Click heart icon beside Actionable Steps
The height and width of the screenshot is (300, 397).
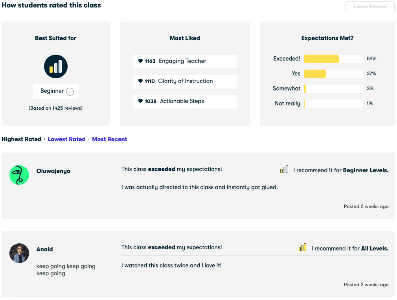140,101
